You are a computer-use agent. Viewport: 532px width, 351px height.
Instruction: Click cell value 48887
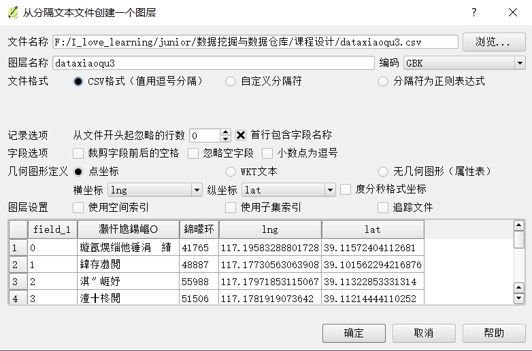tap(199, 265)
